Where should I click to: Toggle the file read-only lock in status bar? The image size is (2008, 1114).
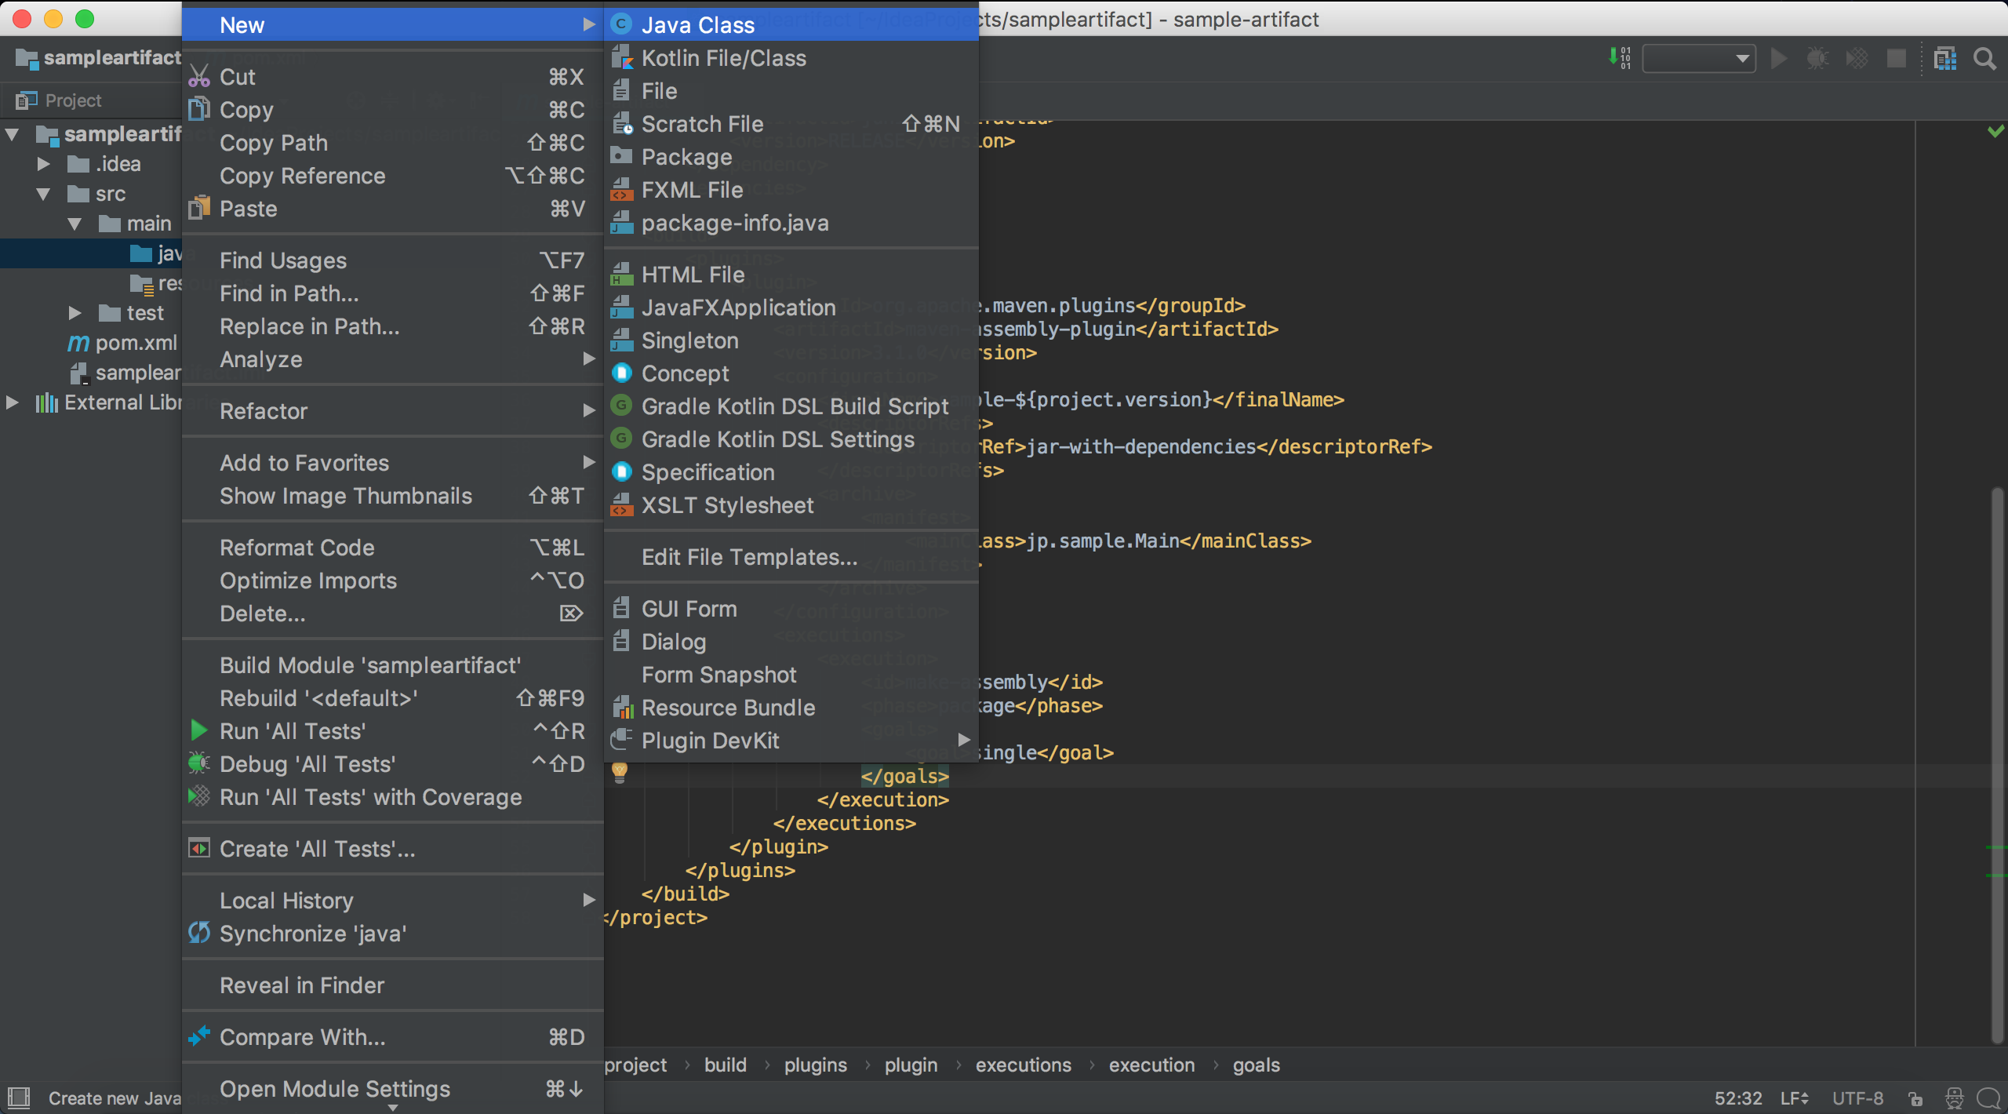1916,1098
